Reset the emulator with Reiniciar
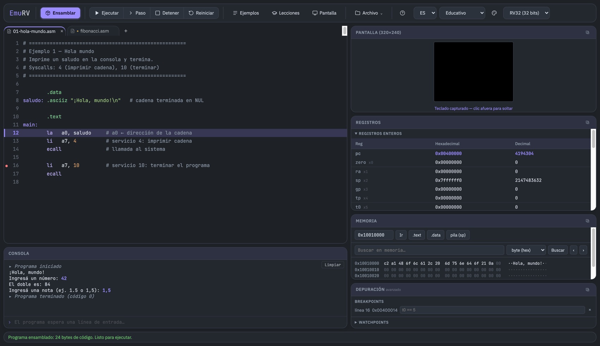This screenshot has height=346, width=600. click(x=201, y=13)
